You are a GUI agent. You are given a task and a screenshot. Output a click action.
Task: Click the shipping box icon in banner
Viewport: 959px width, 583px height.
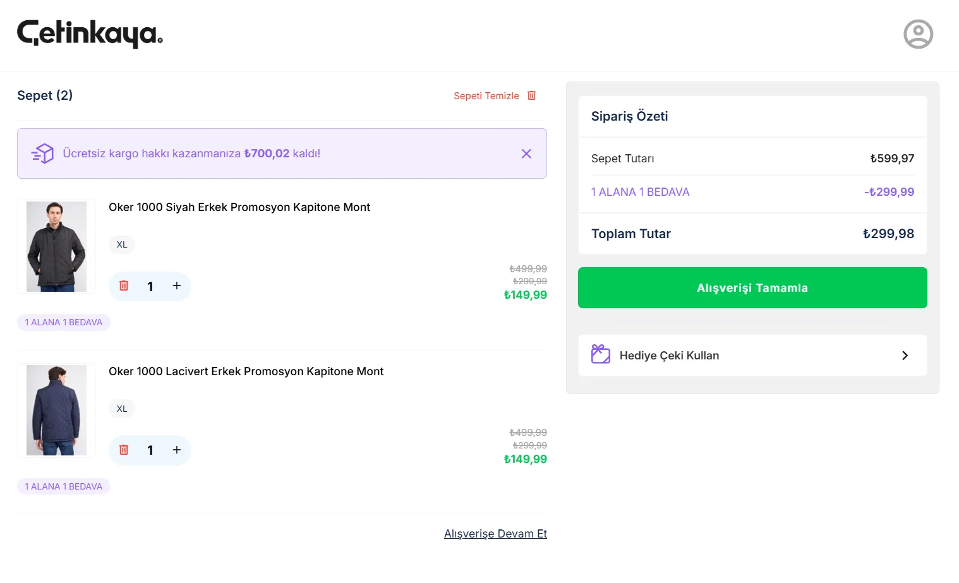click(43, 153)
